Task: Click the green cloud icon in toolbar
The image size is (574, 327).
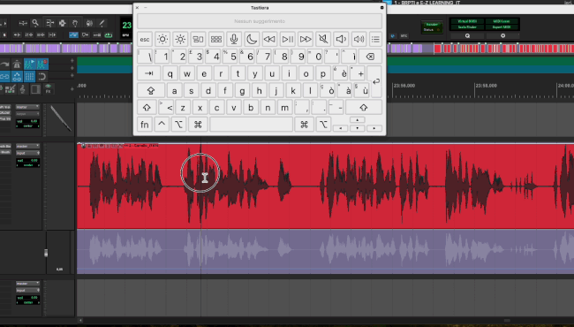Action: coord(109,35)
